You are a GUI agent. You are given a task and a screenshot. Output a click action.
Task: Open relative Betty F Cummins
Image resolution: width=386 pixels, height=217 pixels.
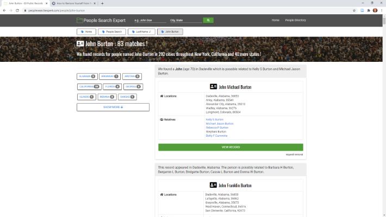click(216, 136)
